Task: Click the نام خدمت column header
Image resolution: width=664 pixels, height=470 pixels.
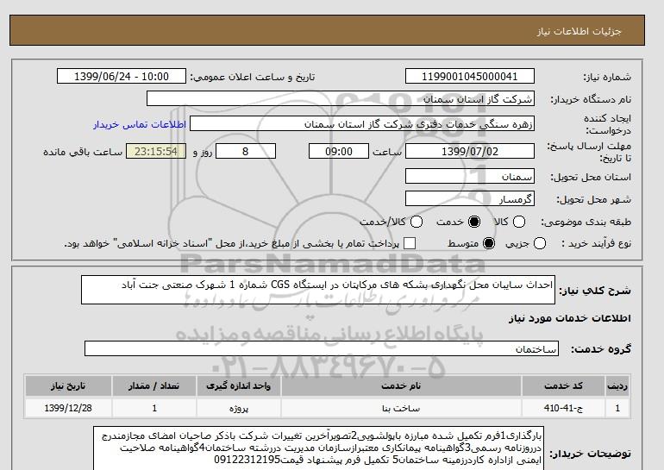Action: click(401, 385)
